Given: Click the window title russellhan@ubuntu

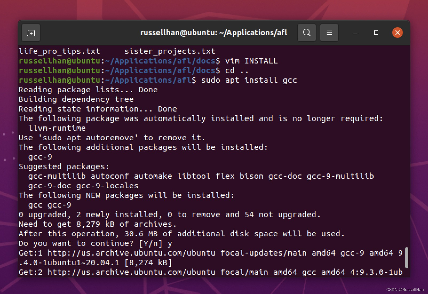Looking at the screenshot, I should [213, 33].
